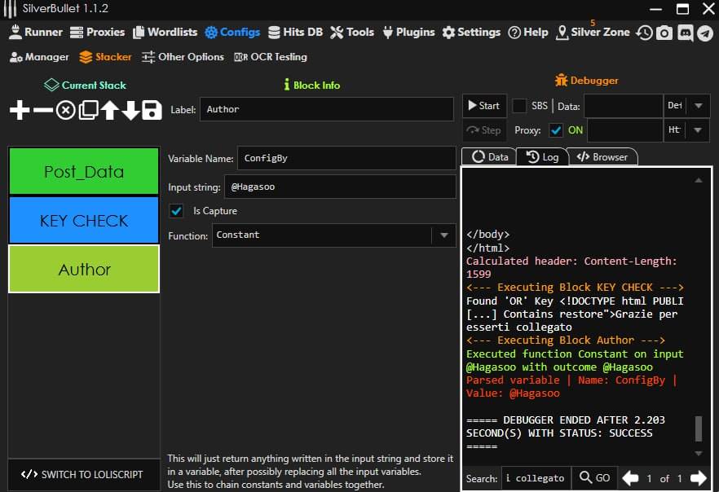Expand the data type dropdown next to Data
Image resolution: width=719 pixels, height=492 pixels.
pos(699,106)
